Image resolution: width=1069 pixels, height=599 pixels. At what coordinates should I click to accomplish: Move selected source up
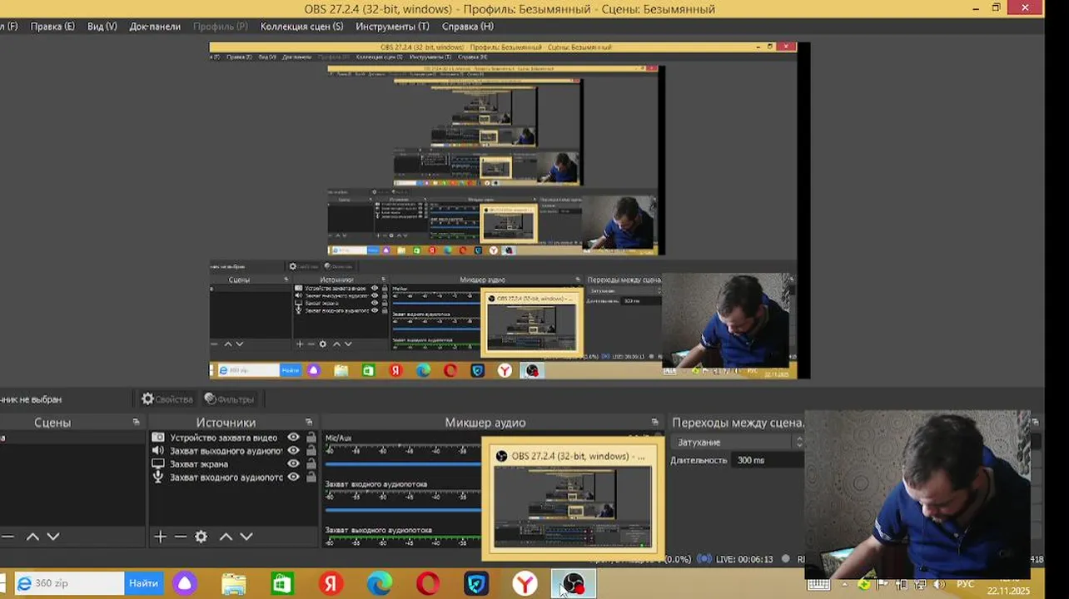point(226,537)
